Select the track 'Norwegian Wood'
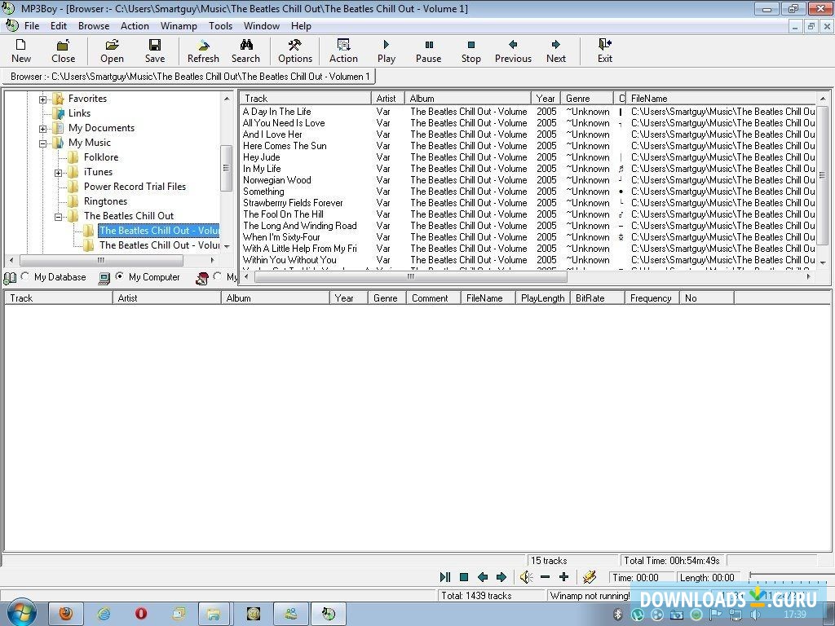This screenshot has width=835, height=626. point(277,180)
